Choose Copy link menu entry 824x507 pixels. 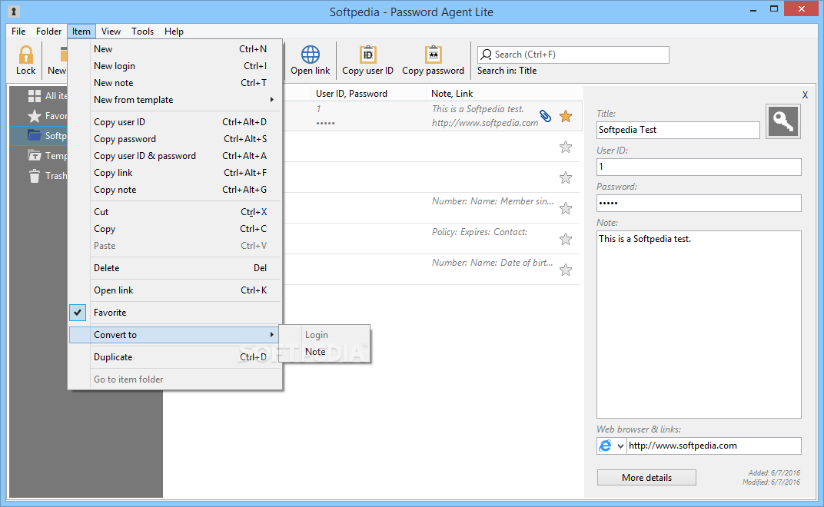[x=175, y=172]
